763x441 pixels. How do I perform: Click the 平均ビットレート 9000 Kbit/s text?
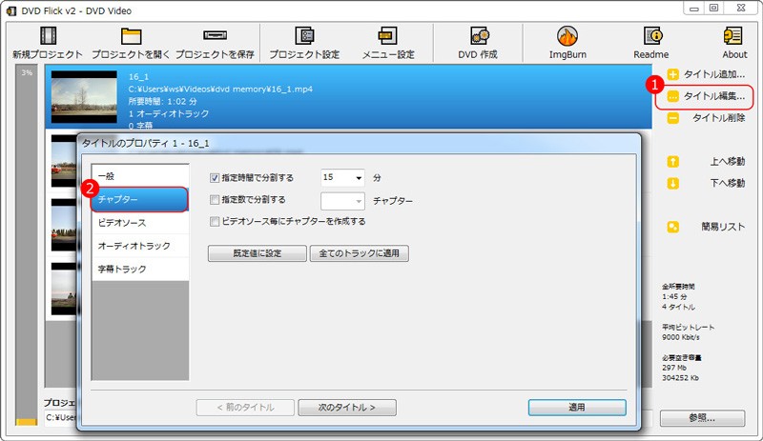688,332
